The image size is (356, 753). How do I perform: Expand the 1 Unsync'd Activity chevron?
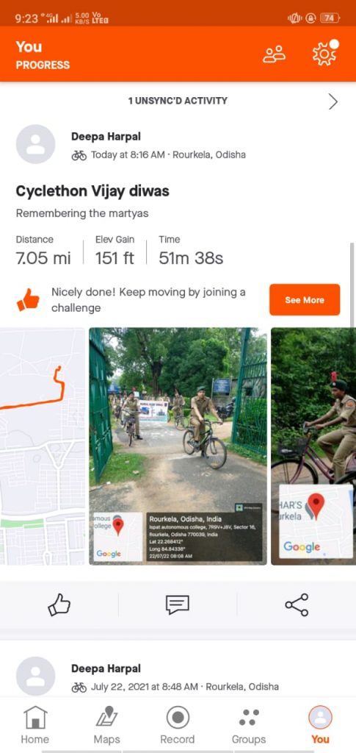click(x=333, y=101)
